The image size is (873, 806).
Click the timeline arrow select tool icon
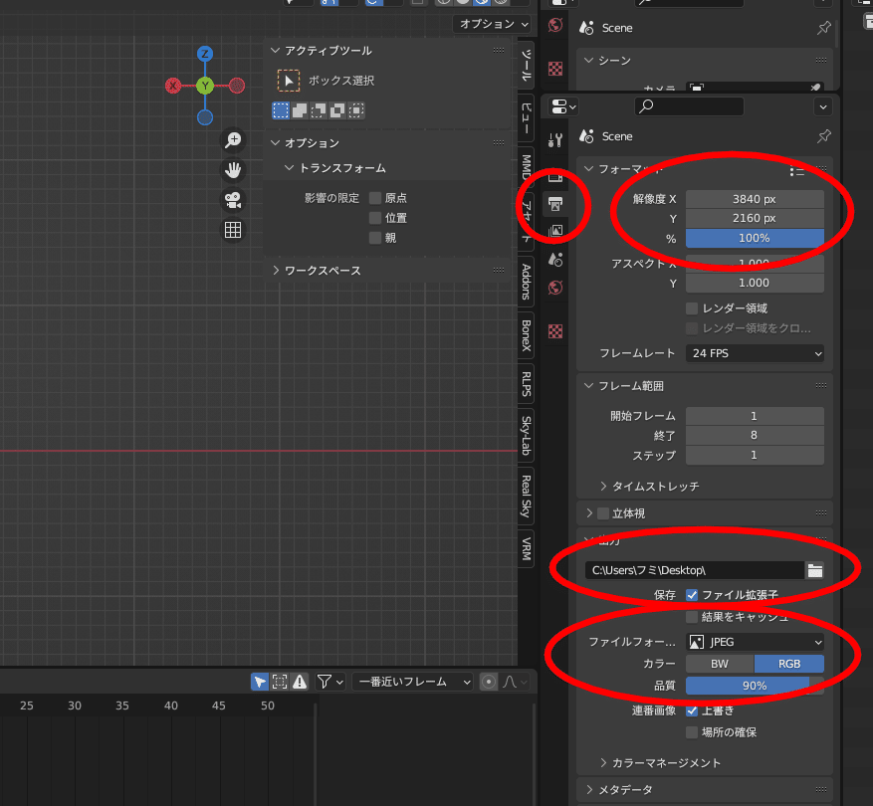260,682
